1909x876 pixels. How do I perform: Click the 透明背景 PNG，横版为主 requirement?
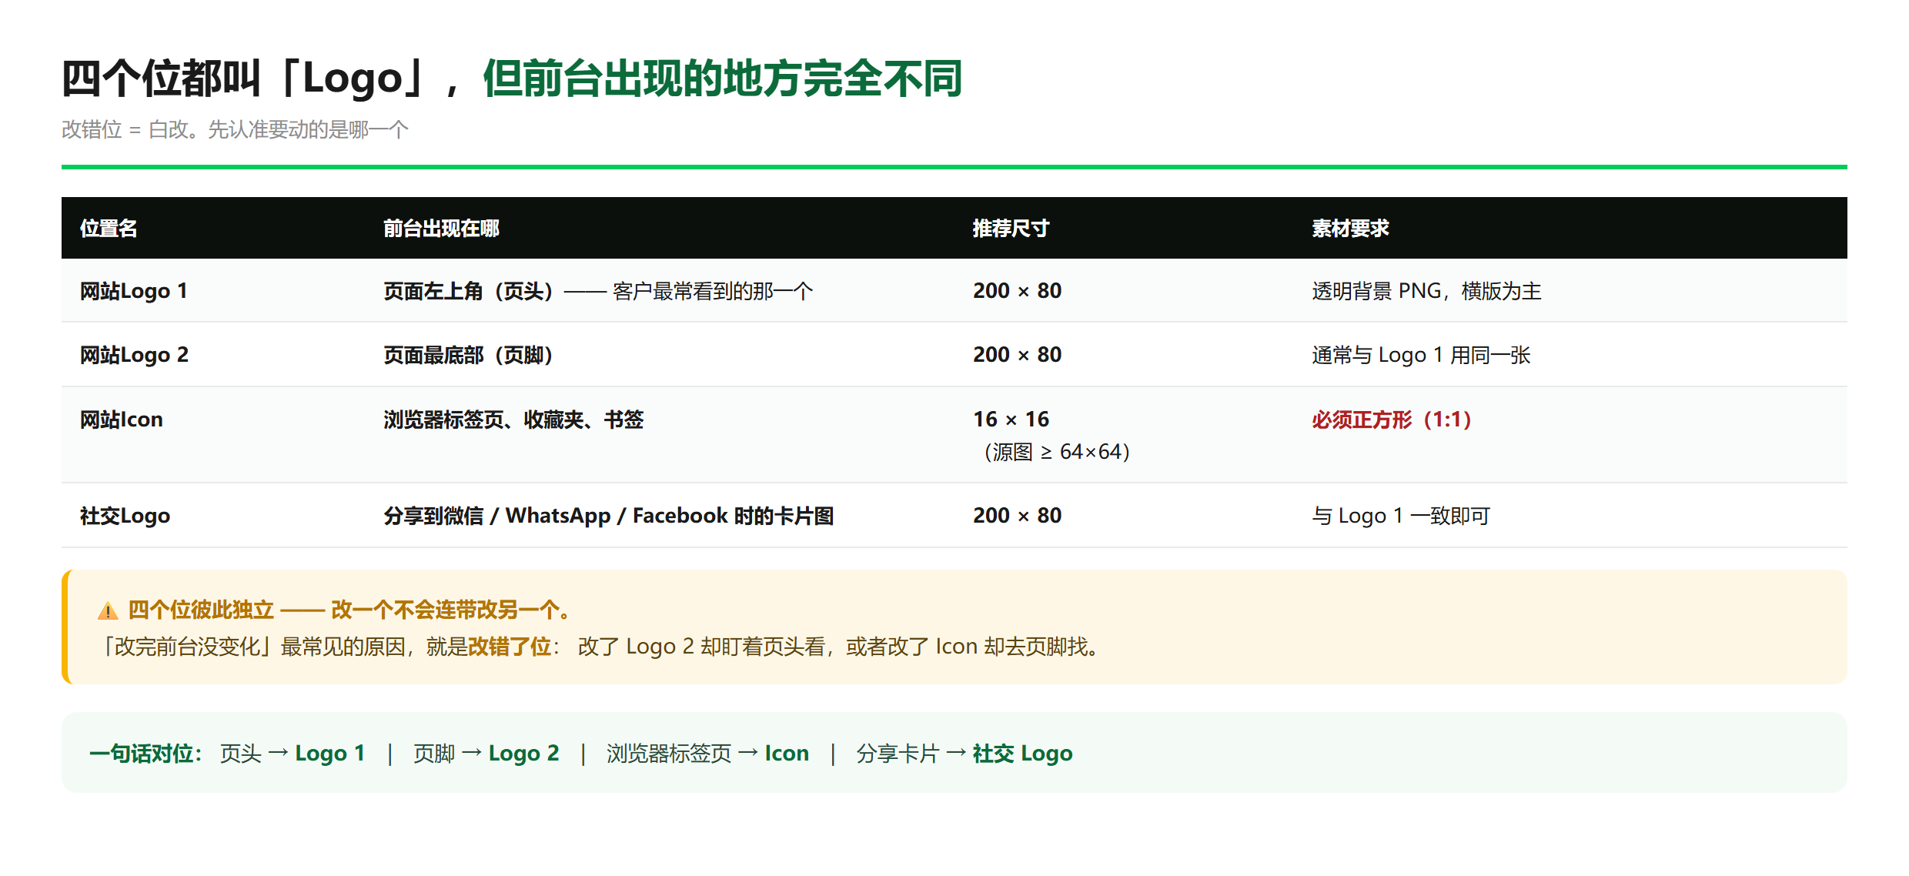pyautogui.click(x=1427, y=291)
